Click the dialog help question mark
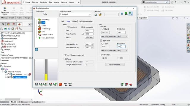This screenshot has height=106, width=190. tap(127, 8)
